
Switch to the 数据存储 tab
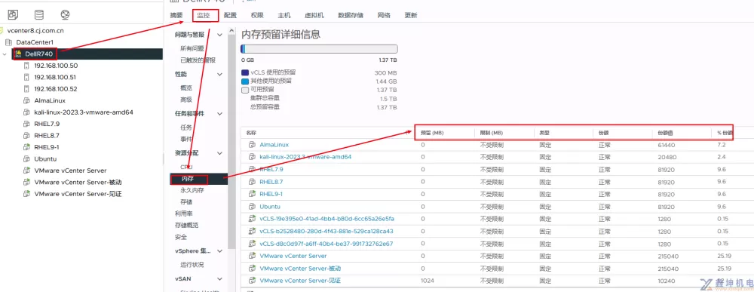(351, 15)
